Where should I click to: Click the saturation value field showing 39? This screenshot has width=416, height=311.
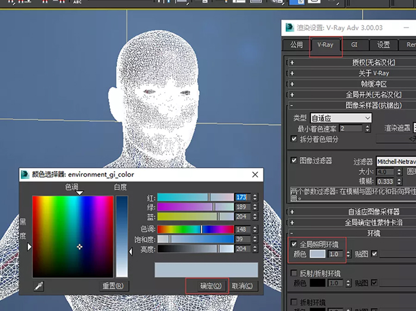click(242, 239)
